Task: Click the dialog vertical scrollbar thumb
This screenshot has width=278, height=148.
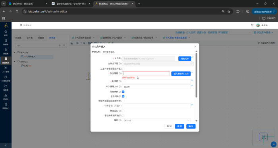Action: click(196, 75)
